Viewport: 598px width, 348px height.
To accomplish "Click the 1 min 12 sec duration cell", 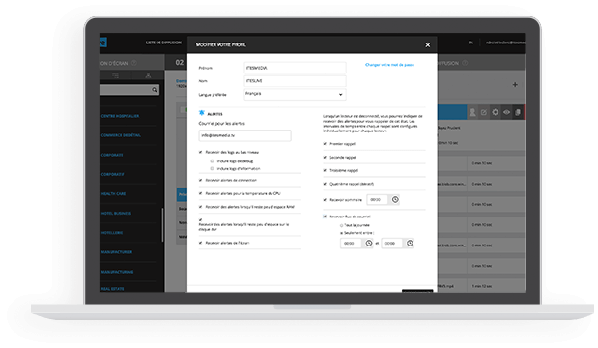I will pos(482,286).
